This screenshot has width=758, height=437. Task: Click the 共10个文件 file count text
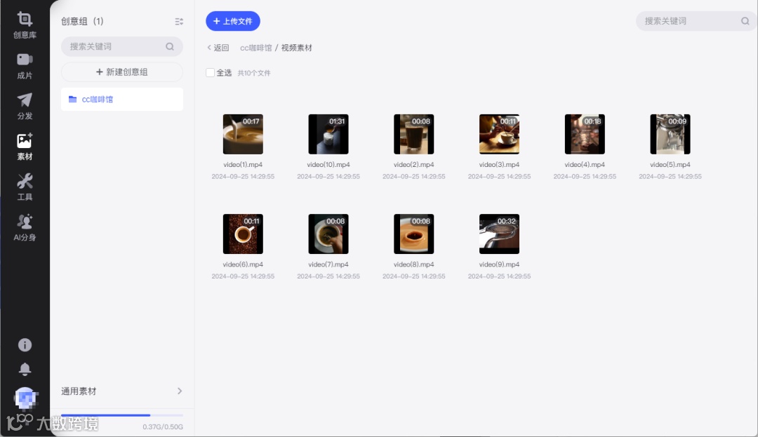[254, 73]
